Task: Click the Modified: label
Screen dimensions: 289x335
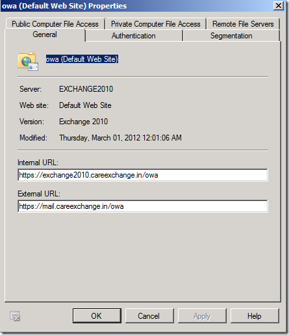Action: [x=33, y=138]
